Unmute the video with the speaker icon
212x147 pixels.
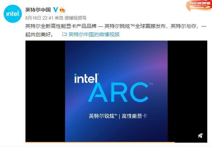click(x=201, y=136)
